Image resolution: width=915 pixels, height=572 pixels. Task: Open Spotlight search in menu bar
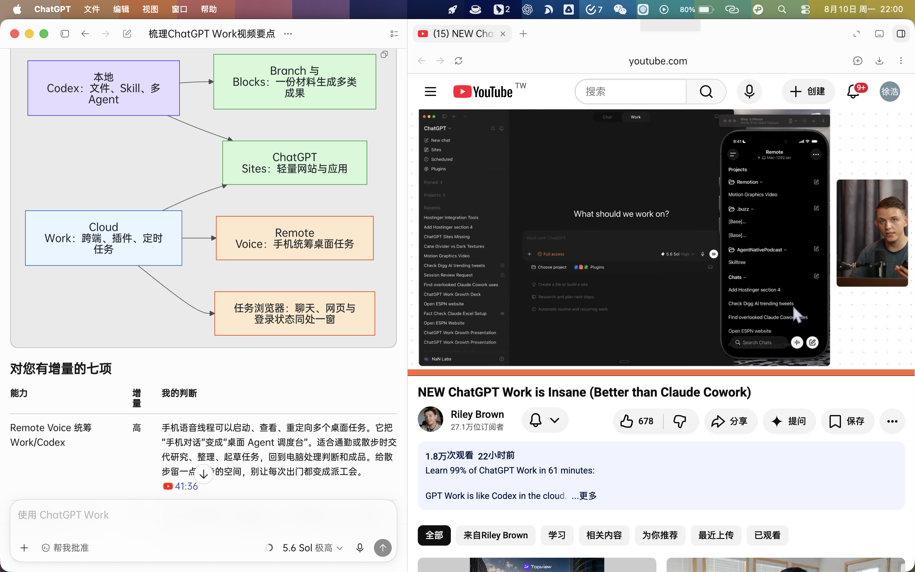click(x=782, y=10)
